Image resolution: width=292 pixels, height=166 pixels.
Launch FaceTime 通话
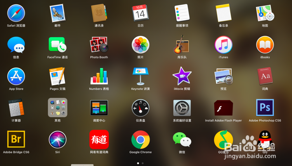(x=58, y=45)
